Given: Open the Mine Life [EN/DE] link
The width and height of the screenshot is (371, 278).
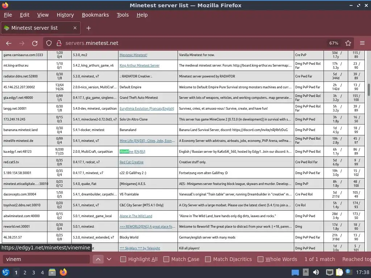Looking at the screenshot, I should (147, 141).
